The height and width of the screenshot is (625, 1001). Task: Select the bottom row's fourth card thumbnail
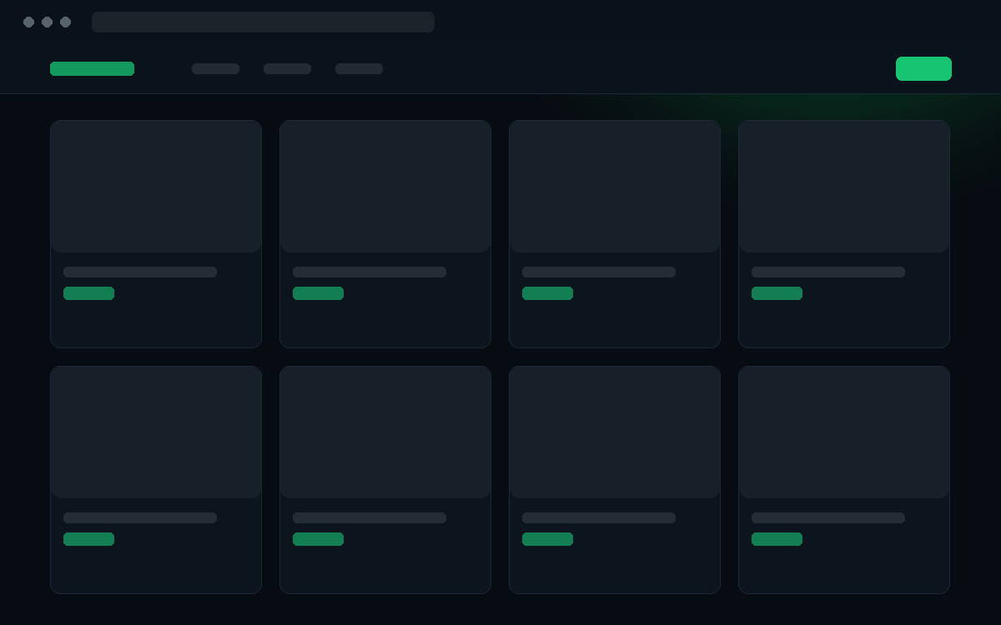click(844, 432)
